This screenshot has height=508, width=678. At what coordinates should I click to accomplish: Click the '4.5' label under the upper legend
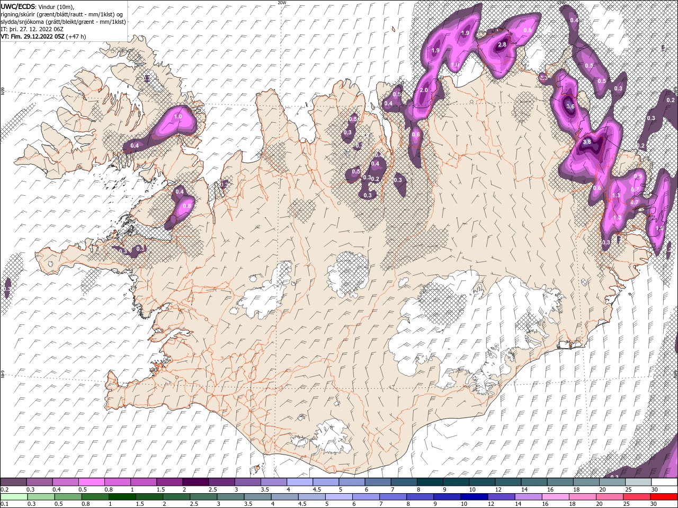pyautogui.click(x=317, y=489)
